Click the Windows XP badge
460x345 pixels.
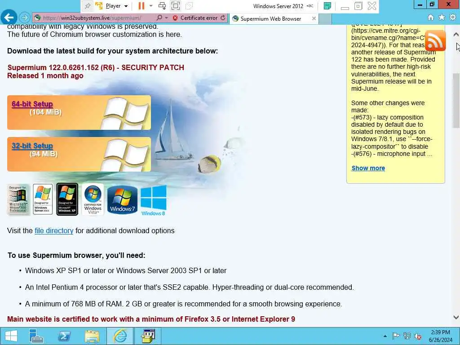(67, 199)
